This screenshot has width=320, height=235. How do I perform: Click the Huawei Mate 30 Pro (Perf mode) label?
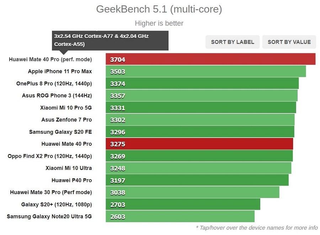[51, 192]
